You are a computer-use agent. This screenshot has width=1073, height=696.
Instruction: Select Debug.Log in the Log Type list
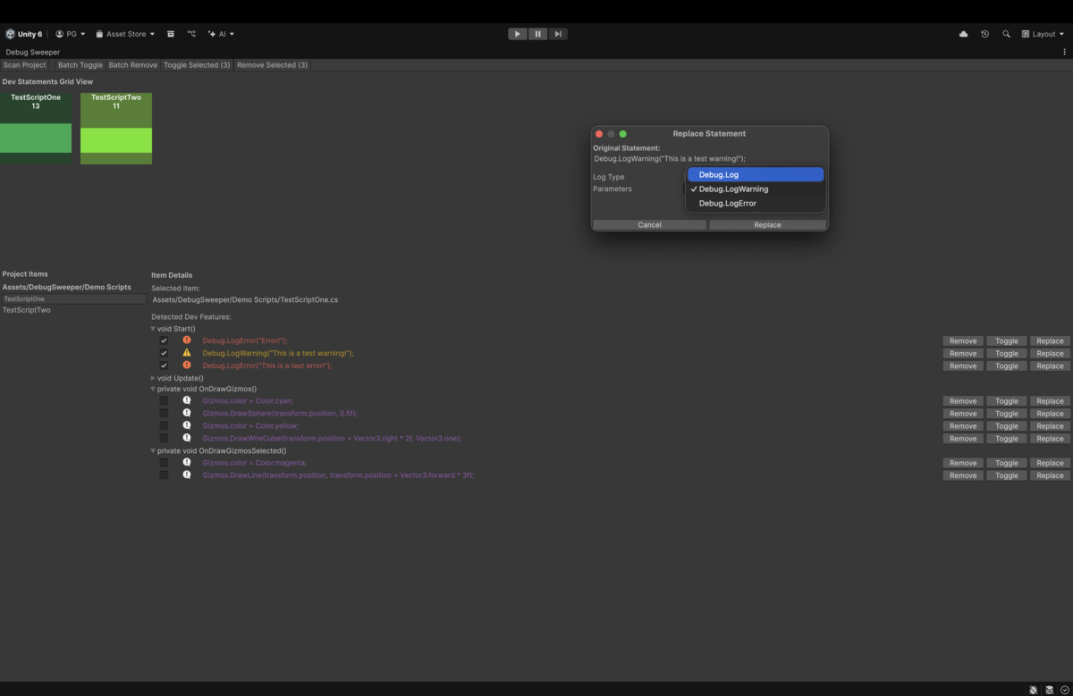click(x=756, y=175)
